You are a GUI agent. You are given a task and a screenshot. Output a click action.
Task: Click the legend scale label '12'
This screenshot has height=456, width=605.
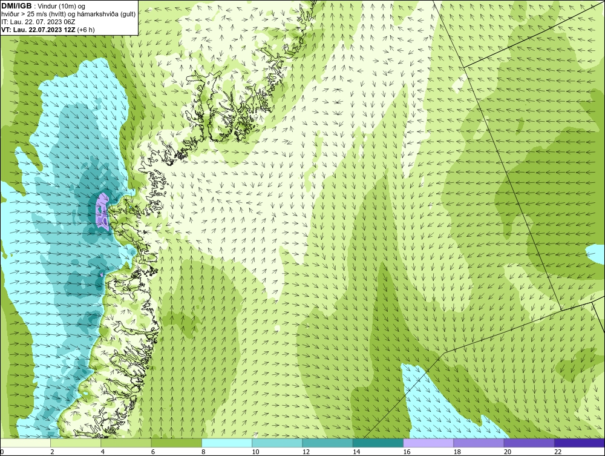[306, 452]
